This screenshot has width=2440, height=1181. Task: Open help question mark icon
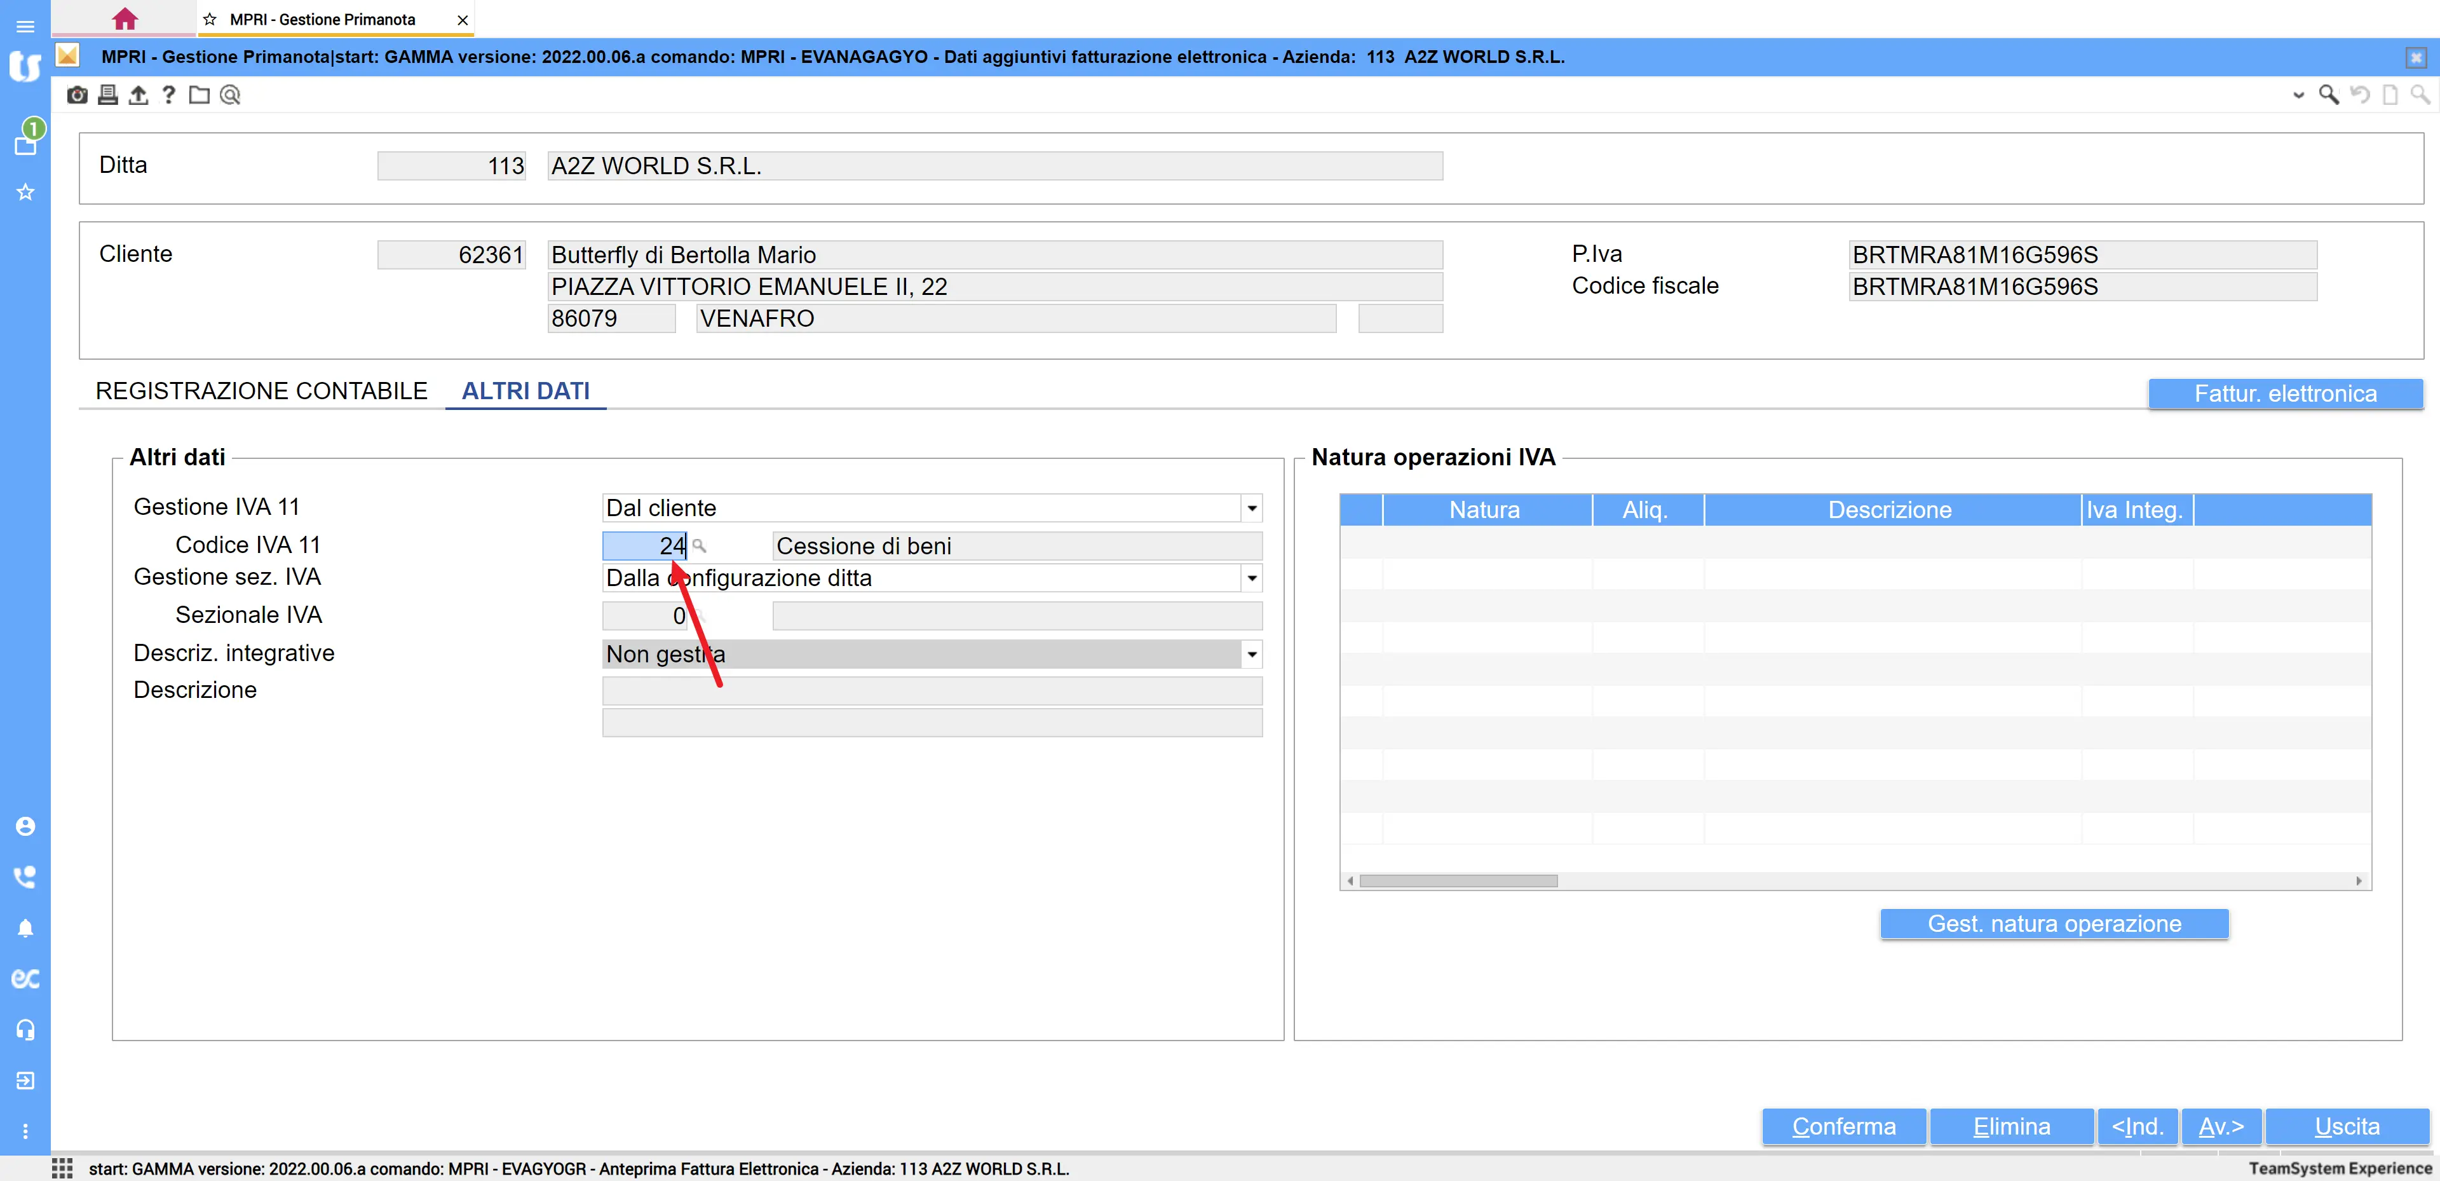point(168,95)
